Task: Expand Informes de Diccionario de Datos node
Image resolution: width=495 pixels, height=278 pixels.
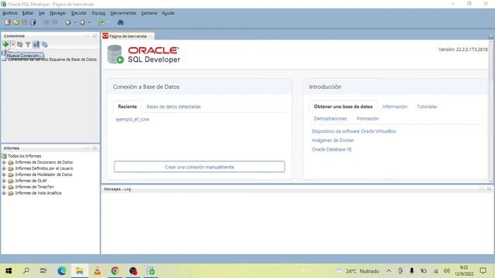Action: tap(4, 162)
